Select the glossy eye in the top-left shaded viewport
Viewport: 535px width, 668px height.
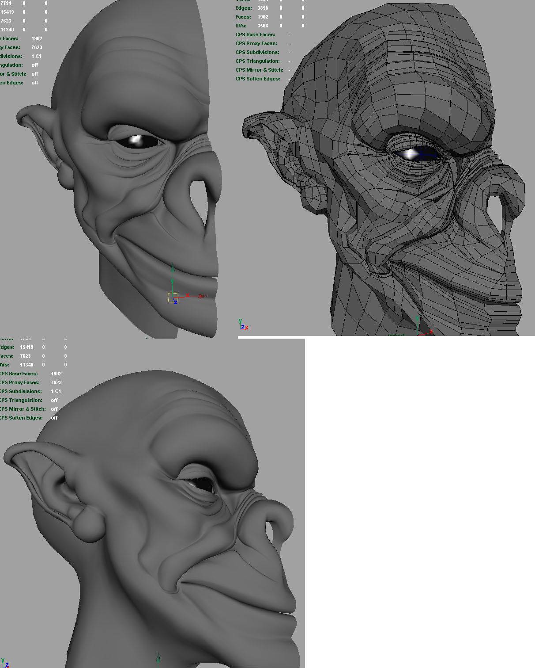pos(138,141)
